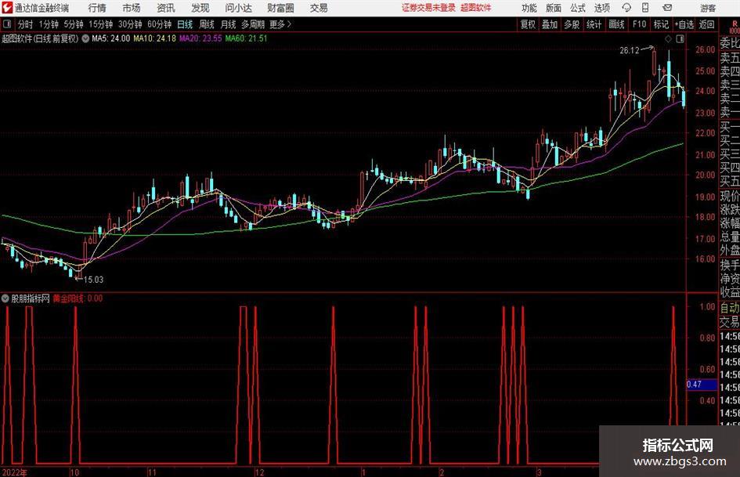Click the 股朋指标网 indicator name
Image resolution: width=740 pixels, height=477 pixels.
point(31,298)
